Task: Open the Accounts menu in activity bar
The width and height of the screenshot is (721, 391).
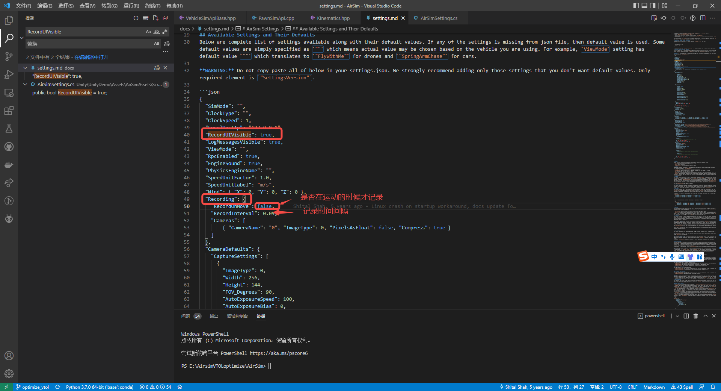Action: click(x=9, y=356)
